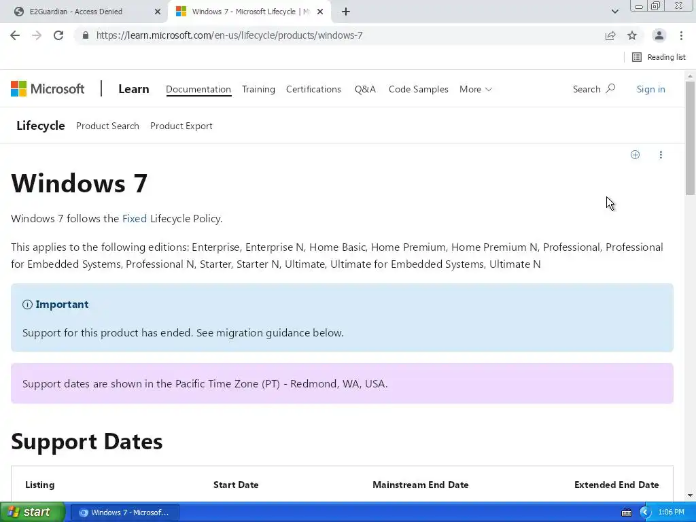Screen dimensions: 696x522
Task: Click the padlock site info icon
Action: (86, 35)
